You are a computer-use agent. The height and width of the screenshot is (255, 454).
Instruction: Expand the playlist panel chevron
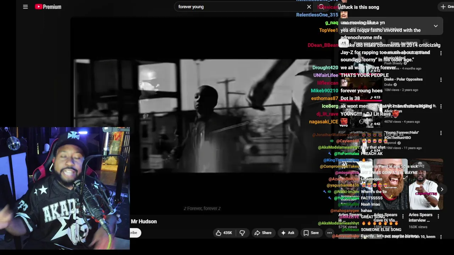tap(436, 26)
